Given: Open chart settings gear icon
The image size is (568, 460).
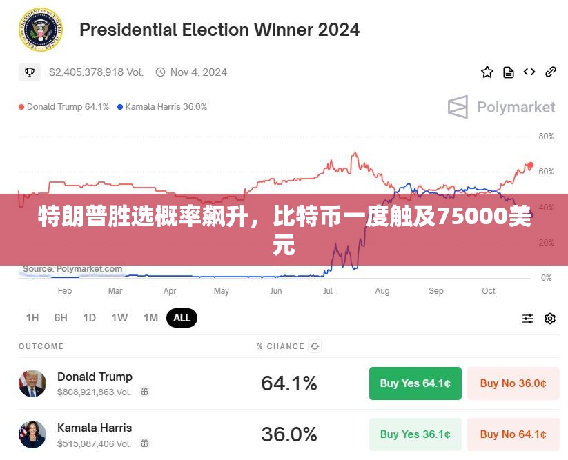Looking at the screenshot, I should point(550,319).
